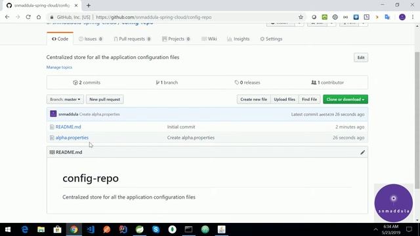Open Edge from the taskbar
The width and height of the screenshot is (420, 236).
25,229
